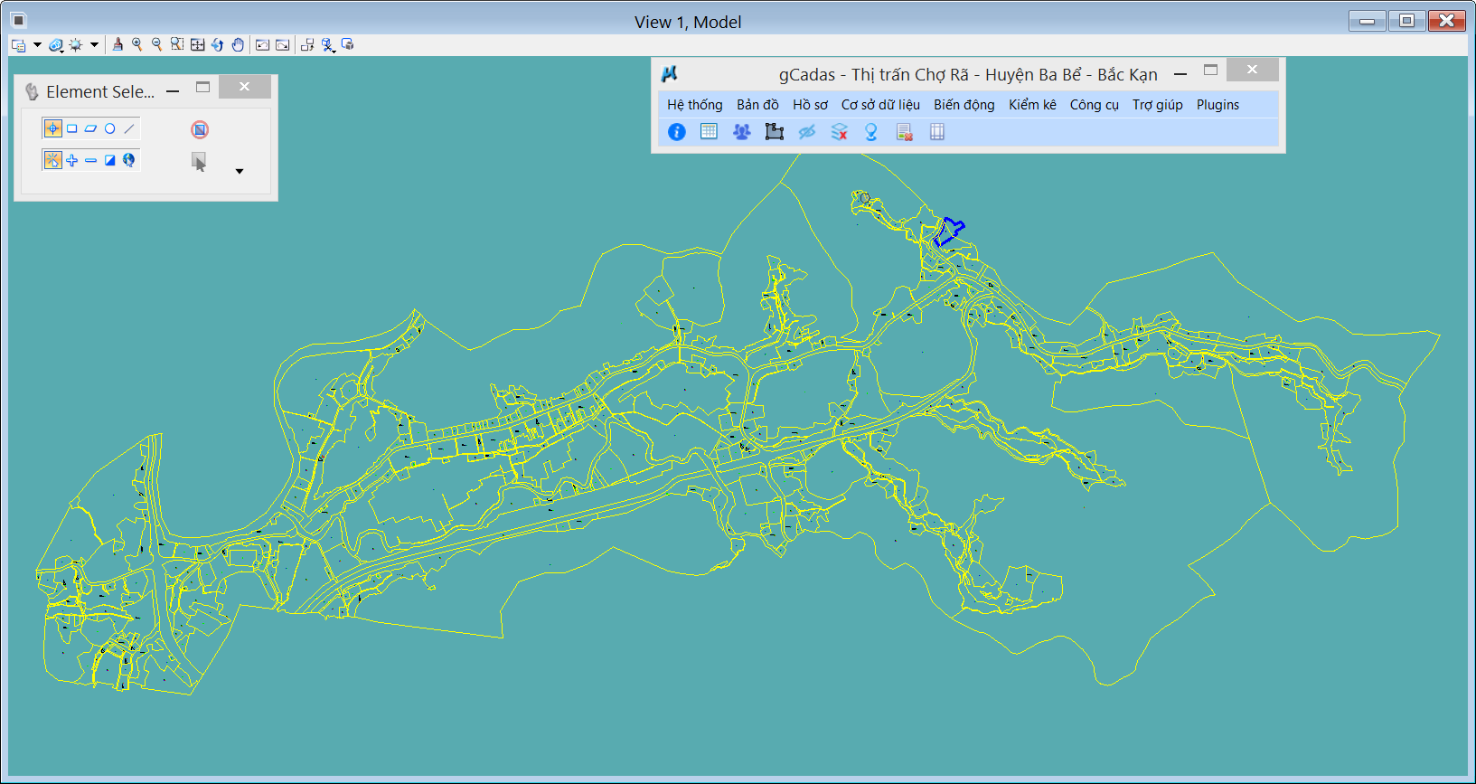Open dropdown arrow beside brightness icon

pyautogui.click(x=94, y=44)
